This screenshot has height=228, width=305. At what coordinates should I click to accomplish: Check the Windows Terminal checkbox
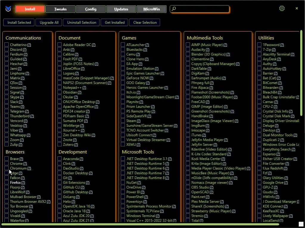tap(123, 216)
